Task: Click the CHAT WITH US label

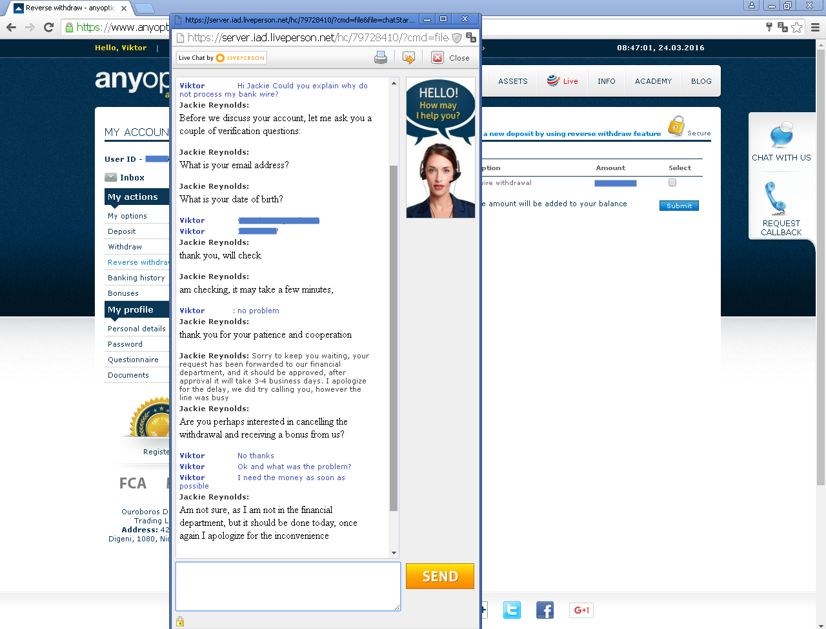Action: coord(781,157)
